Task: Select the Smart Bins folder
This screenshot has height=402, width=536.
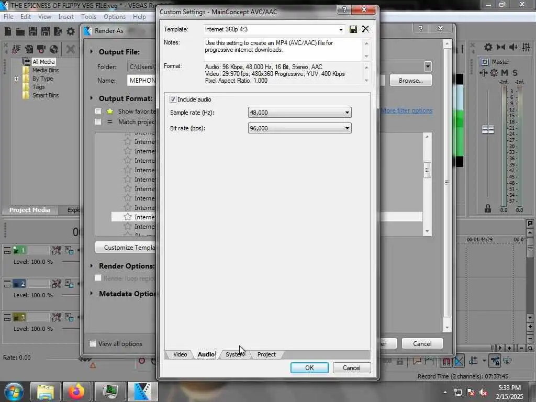Action: point(46,95)
